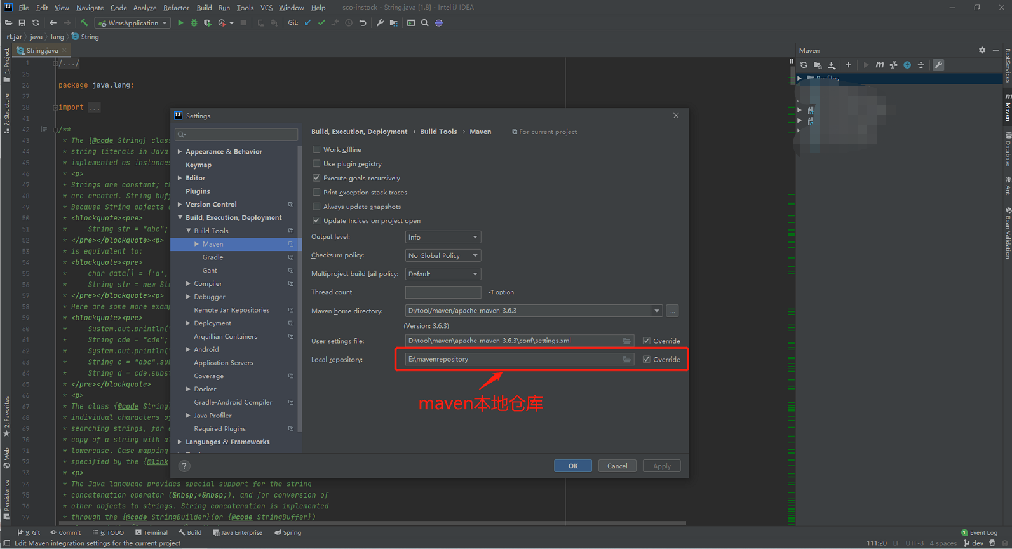The width and height of the screenshot is (1012, 549).
Task: Click the folder browse icon in the Local repository field
Action: pyautogui.click(x=627, y=360)
